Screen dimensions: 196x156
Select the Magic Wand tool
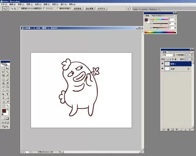click(7, 72)
